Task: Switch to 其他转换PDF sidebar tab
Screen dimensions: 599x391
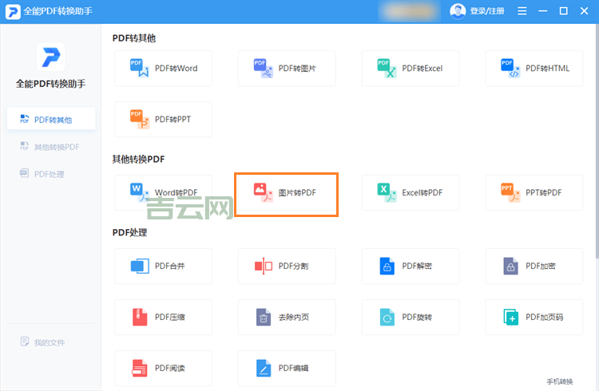Action: tap(51, 147)
